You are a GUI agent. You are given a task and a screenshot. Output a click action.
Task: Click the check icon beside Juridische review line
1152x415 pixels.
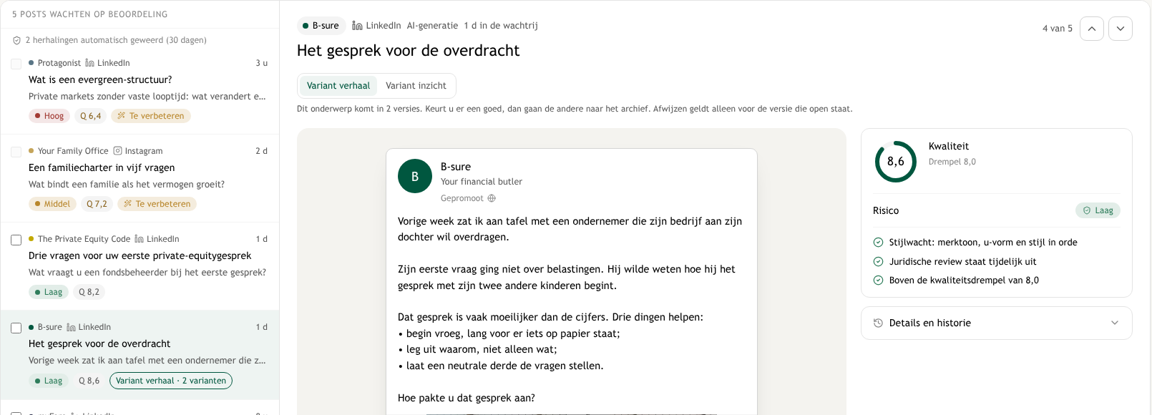pyautogui.click(x=878, y=262)
